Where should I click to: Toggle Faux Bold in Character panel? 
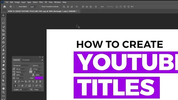point(15,81)
